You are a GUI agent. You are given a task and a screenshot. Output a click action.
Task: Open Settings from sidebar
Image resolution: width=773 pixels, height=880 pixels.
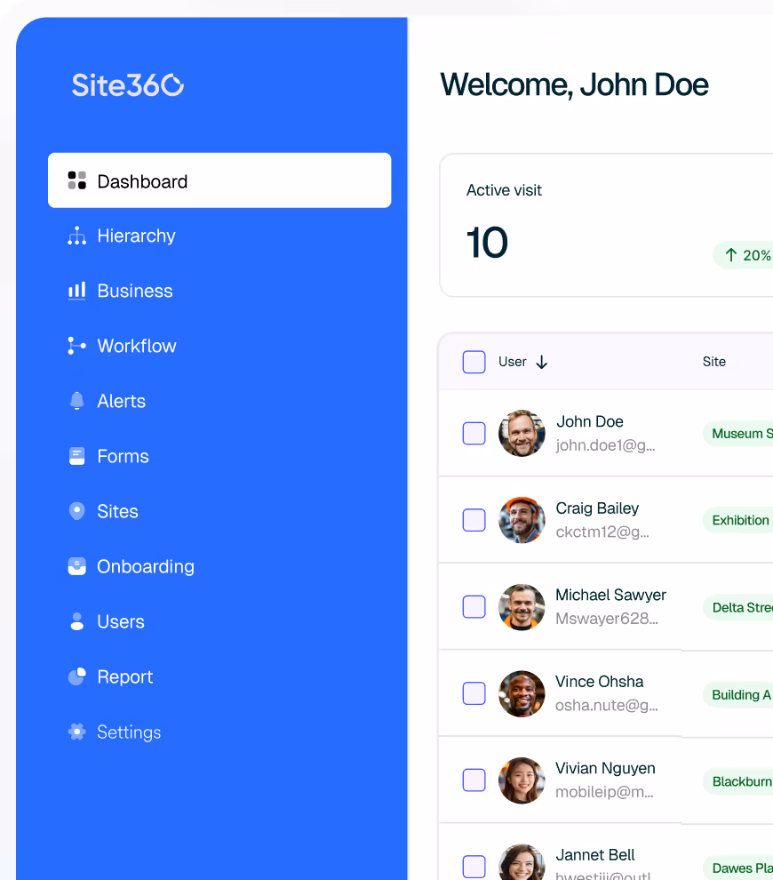[x=219, y=732]
